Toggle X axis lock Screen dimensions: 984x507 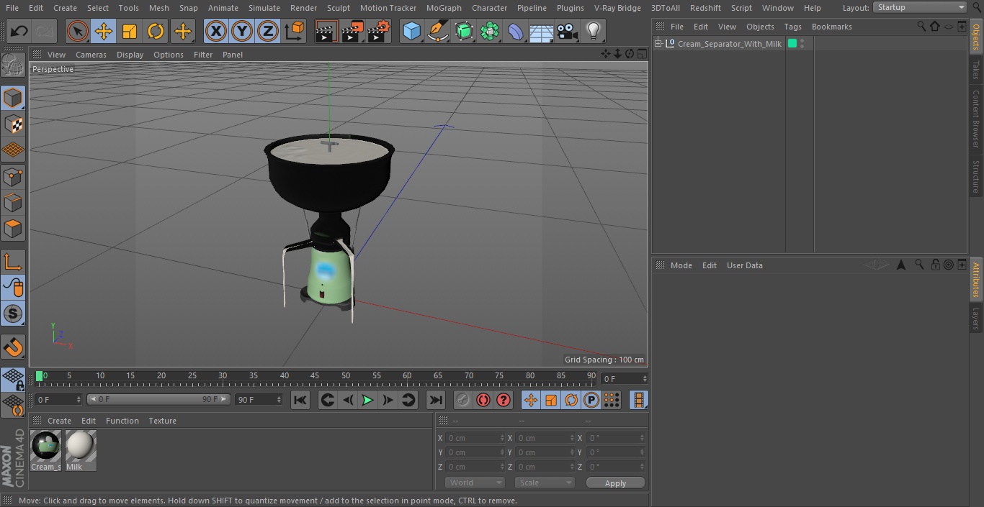[x=216, y=32]
